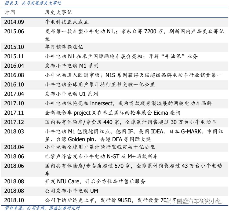Click the event 专卖店超过 570 家
The width and height of the screenshot is (229, 211).
pyautogui.click(x=134, y=170)
